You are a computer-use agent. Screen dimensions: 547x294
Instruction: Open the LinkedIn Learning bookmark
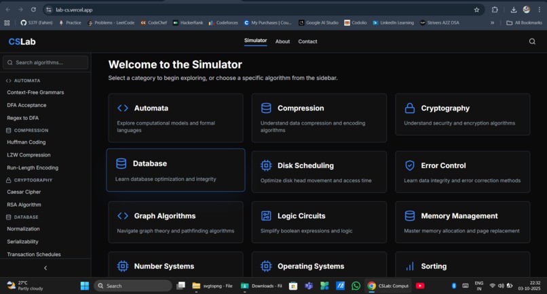point(393,22)
